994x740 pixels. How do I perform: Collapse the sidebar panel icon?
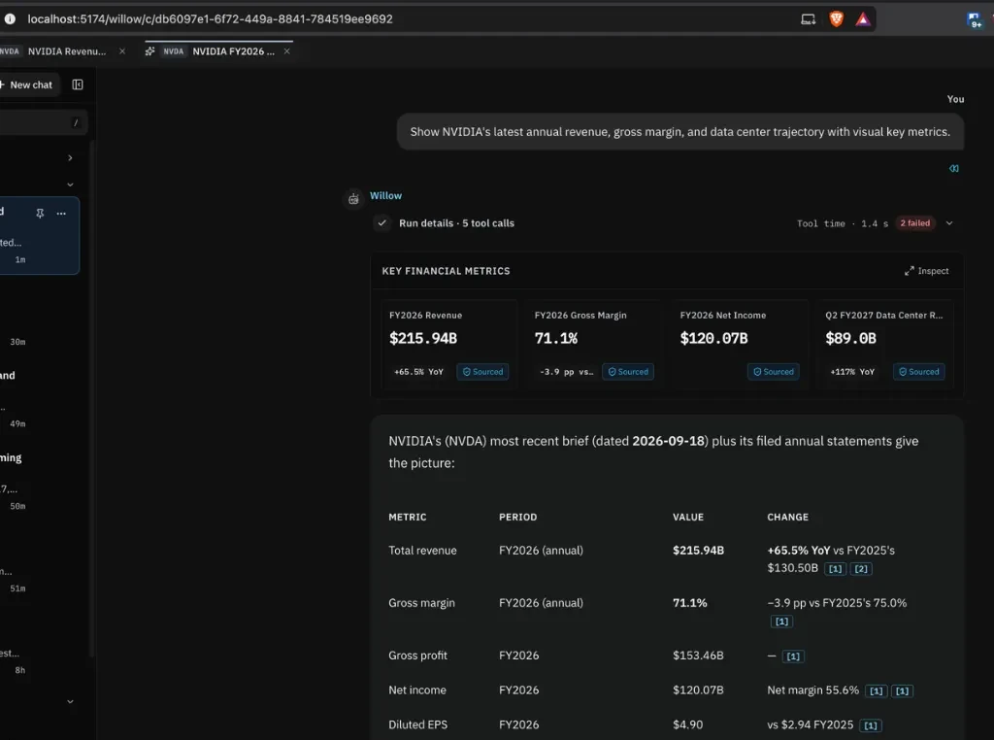click(x=78, y=84)
